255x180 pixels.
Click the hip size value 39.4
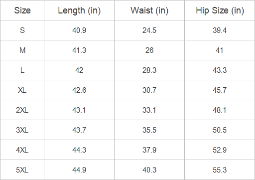point(220,30)
